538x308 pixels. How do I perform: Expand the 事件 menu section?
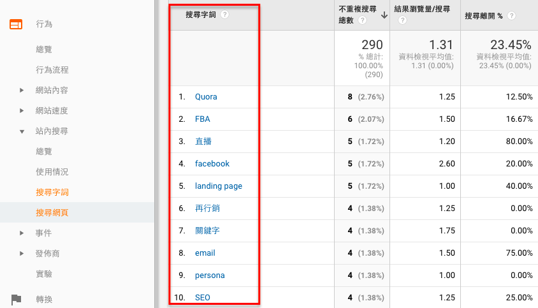(x=22, y=233)
